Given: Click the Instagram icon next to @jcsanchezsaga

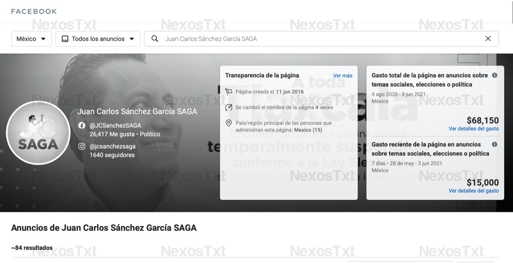Looking at the screenshot, I should (82, 146).
